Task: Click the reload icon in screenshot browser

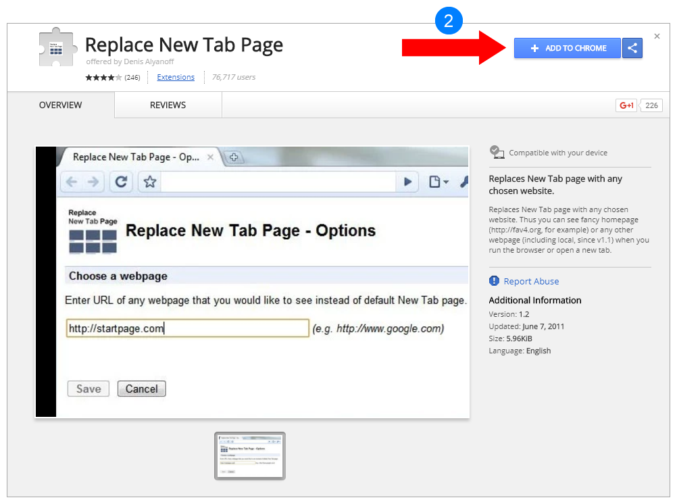Action: [x=121, y=182]
